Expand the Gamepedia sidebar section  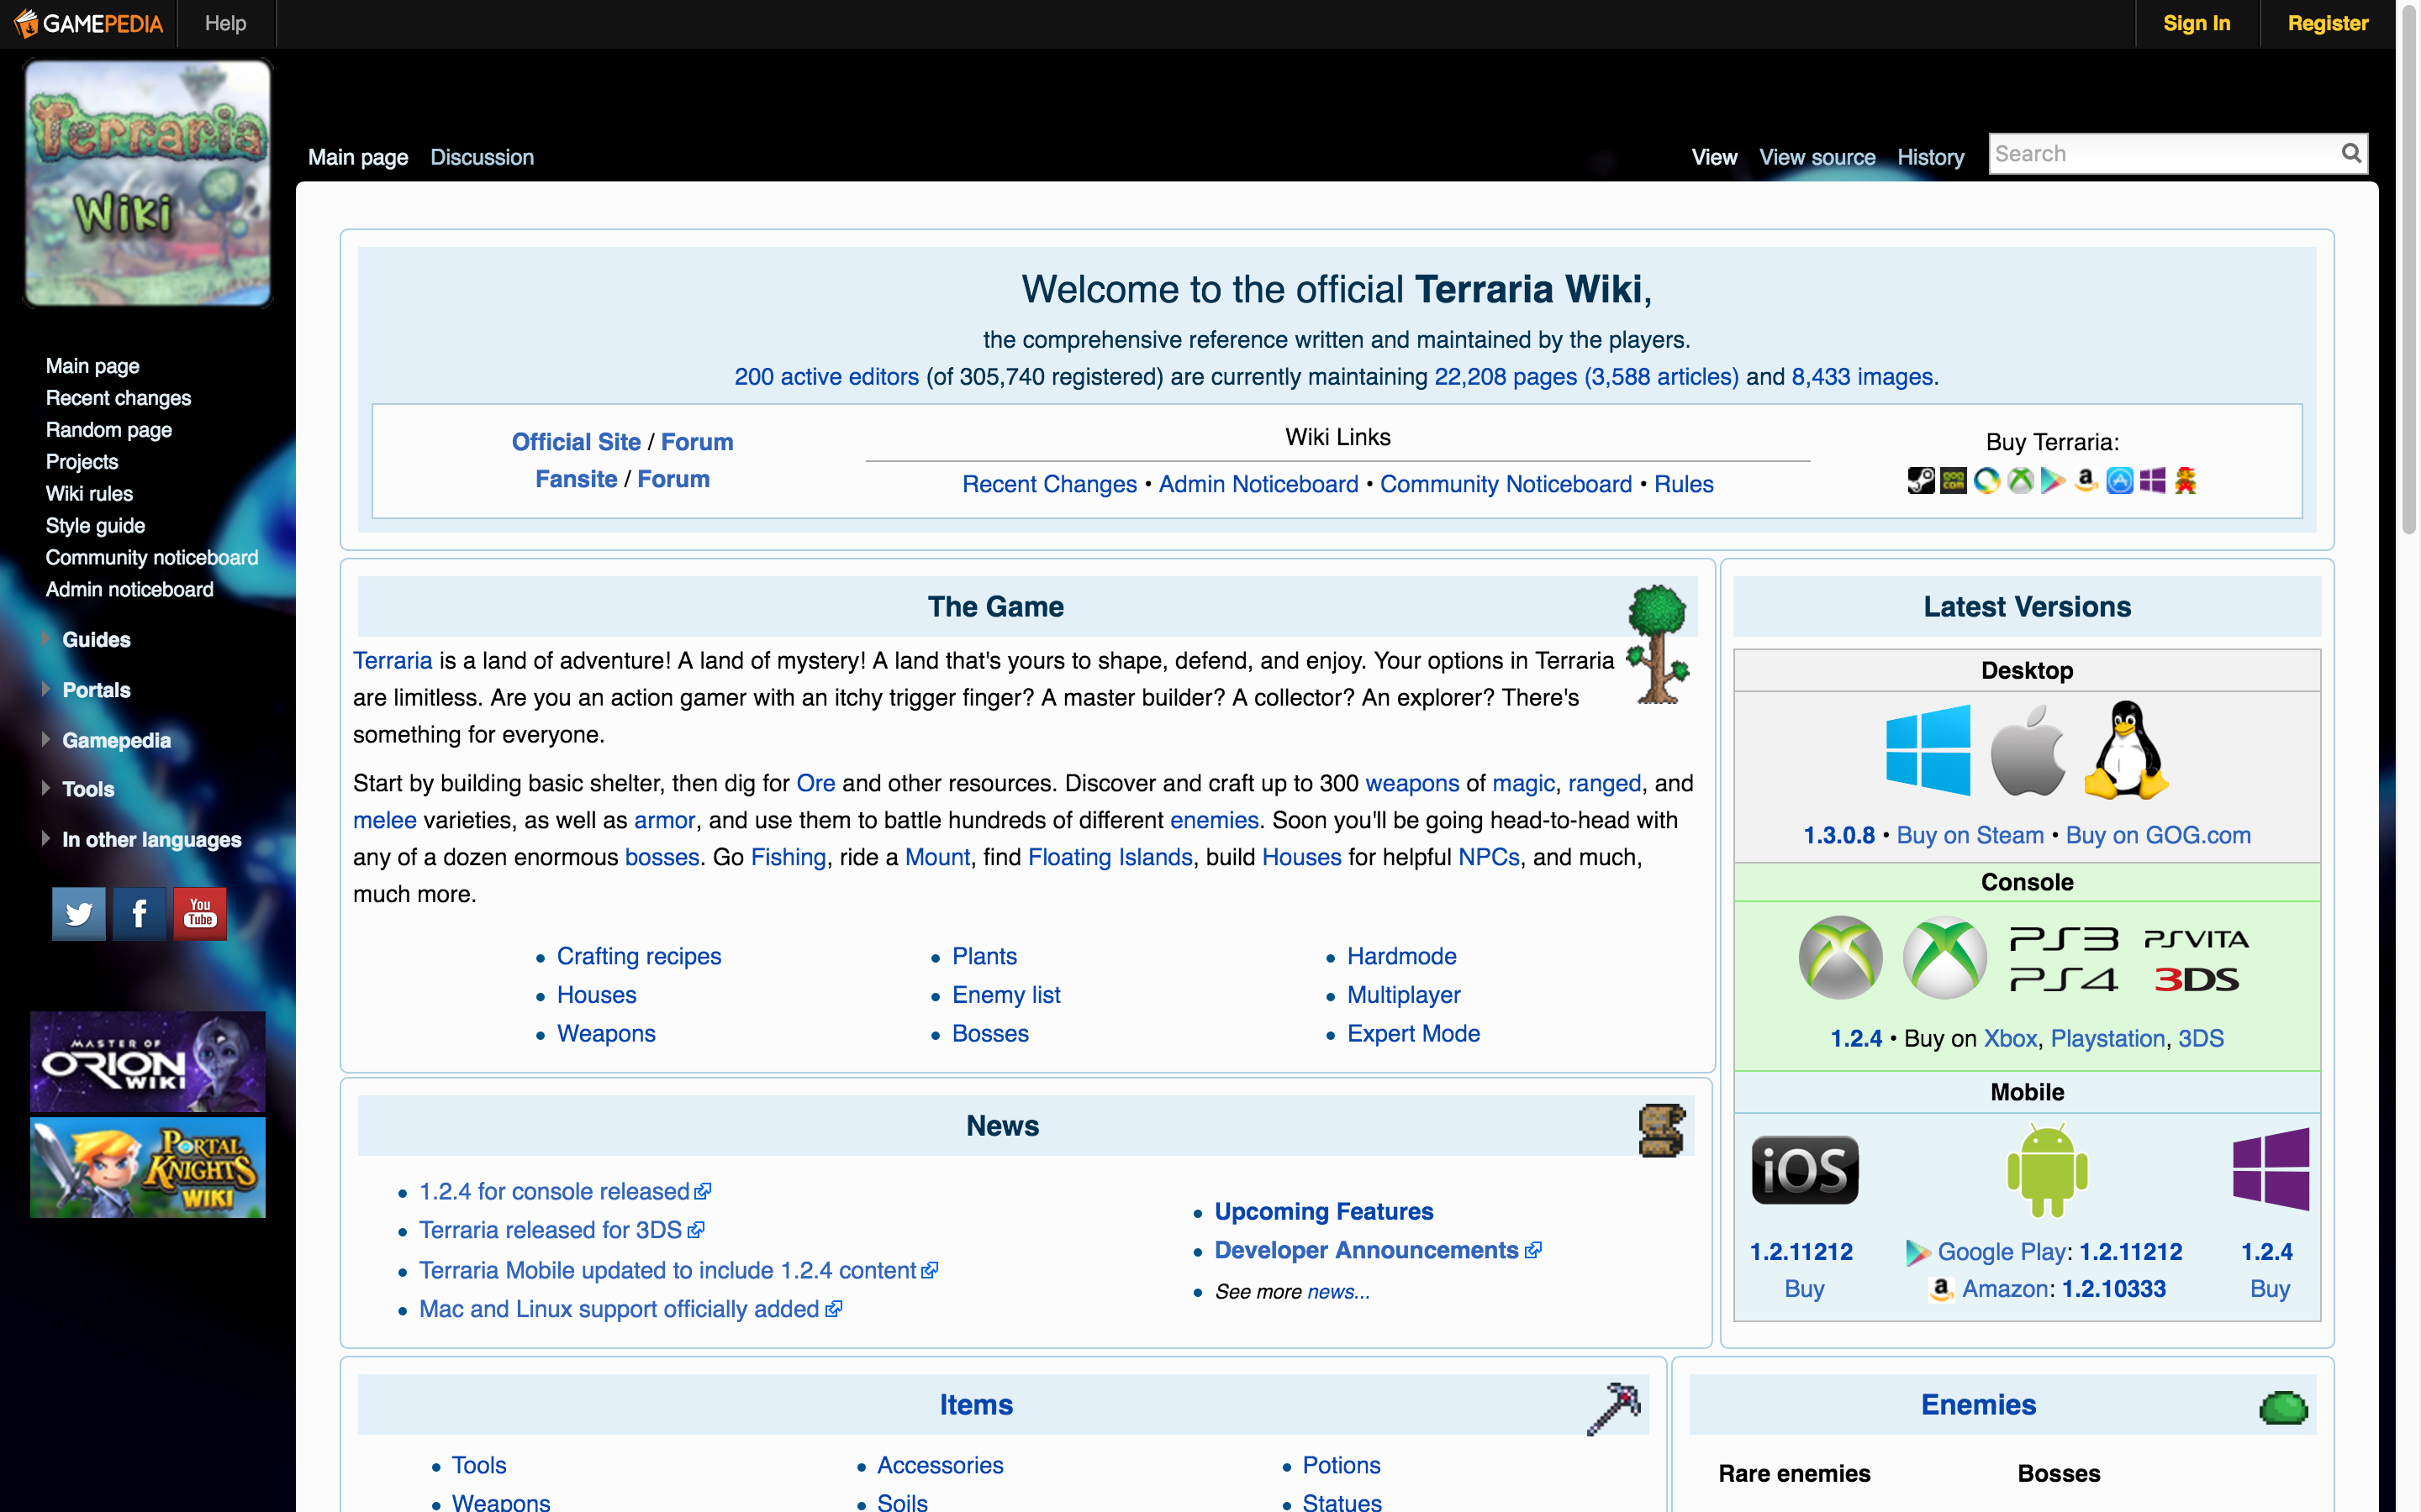coord(116,740)
